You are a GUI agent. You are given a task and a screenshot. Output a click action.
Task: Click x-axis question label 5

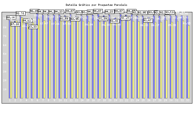32,100
